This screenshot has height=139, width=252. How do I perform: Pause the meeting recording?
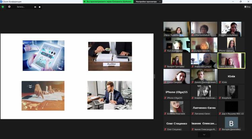tap(35, 7)
